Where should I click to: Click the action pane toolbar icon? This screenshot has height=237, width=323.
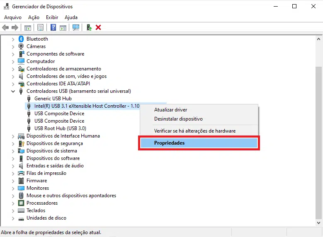(x=63, y=27)
